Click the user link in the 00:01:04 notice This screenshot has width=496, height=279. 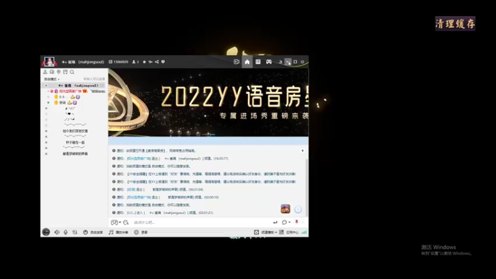131,190
